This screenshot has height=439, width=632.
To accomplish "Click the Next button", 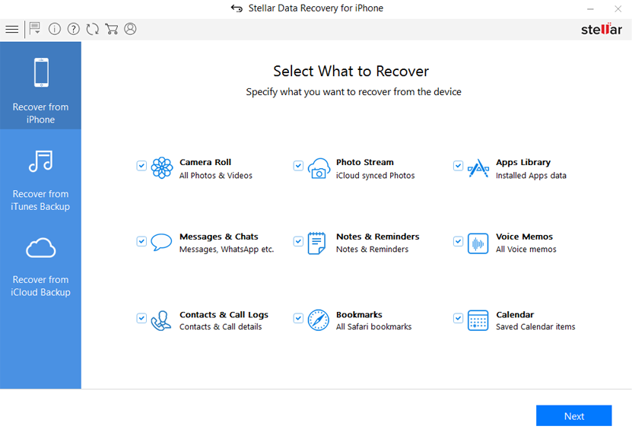I will click(573, 416).
